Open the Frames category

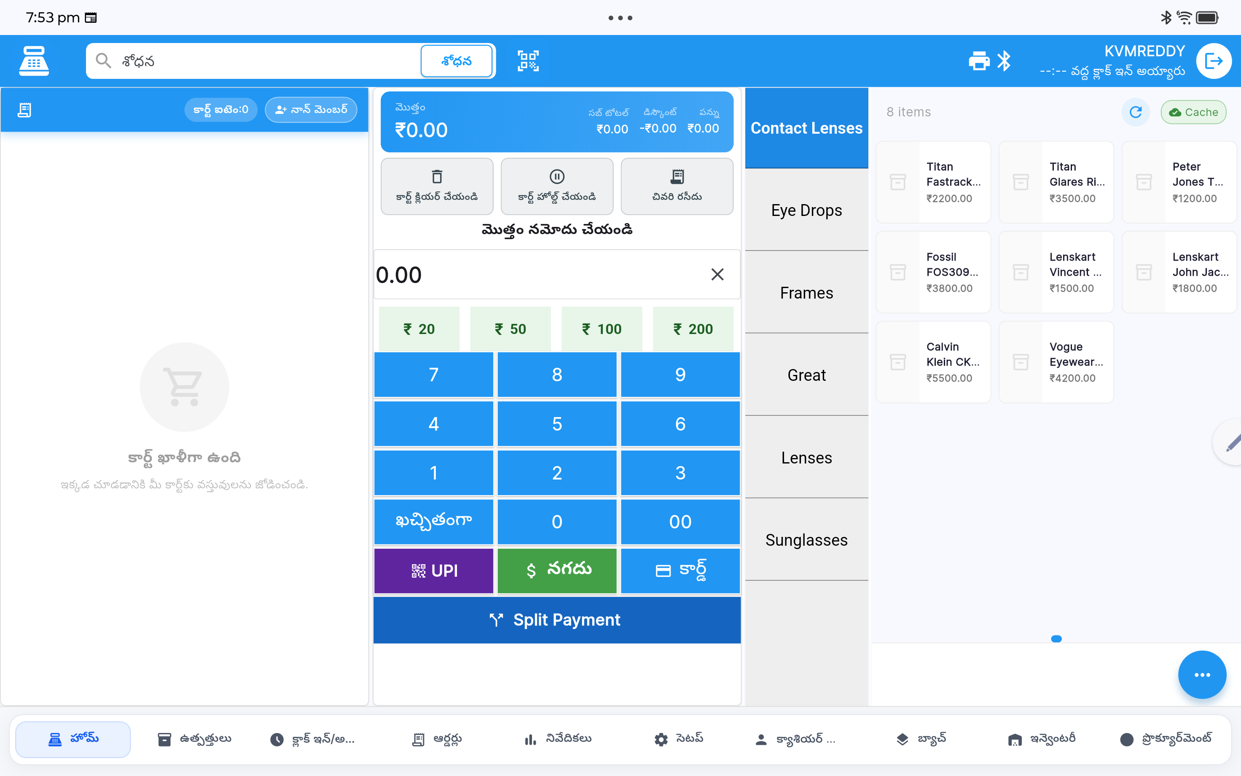[806, 293]
